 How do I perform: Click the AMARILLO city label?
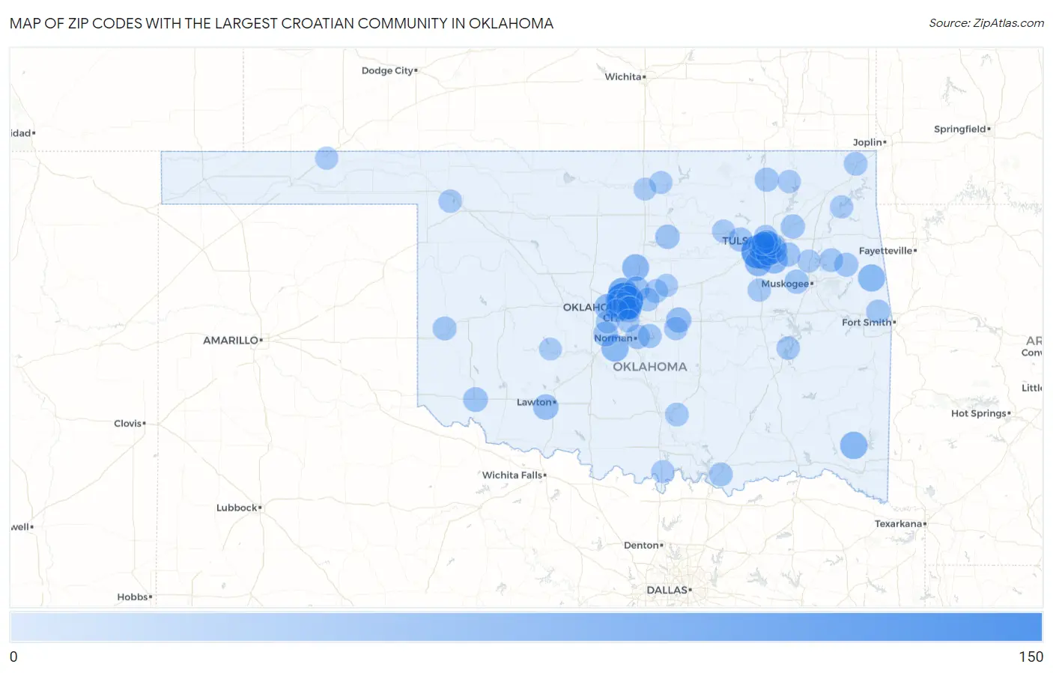tap(231, 341)
